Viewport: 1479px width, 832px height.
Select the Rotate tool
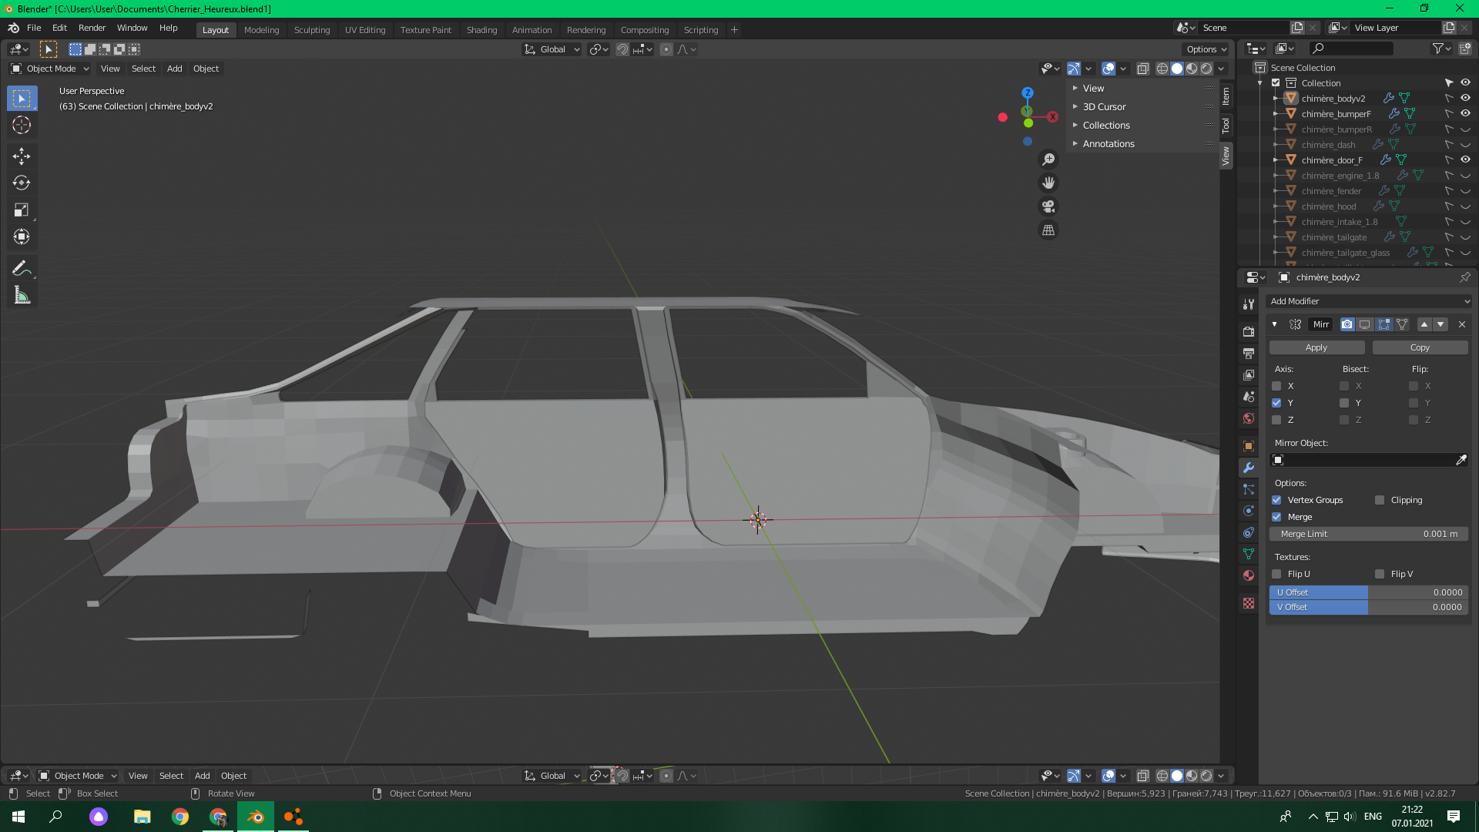[22, 183]
